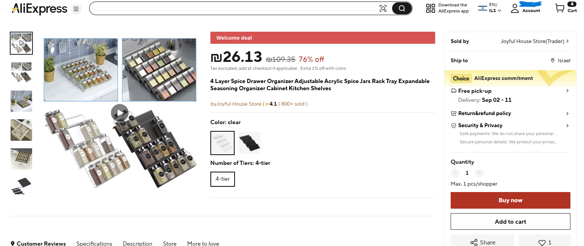Play the product video in the gallery
The width and height of the screenshot is (584, 246).
click(119, 112)
